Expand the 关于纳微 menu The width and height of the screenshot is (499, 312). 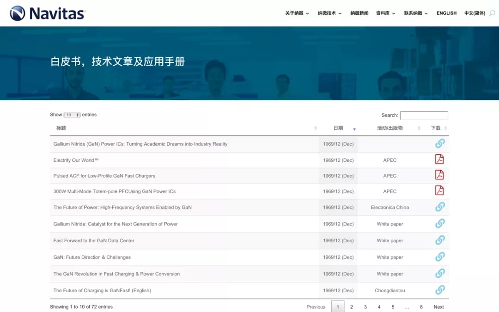point(297,13)
